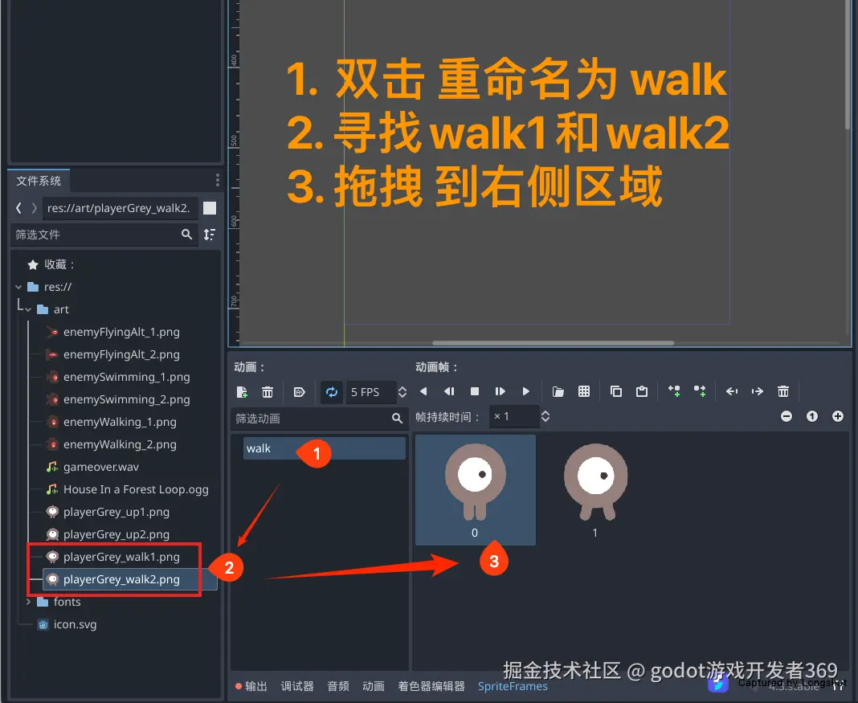Select gameover.wav audio file
858x703 pixels.
tap(101, 467)
